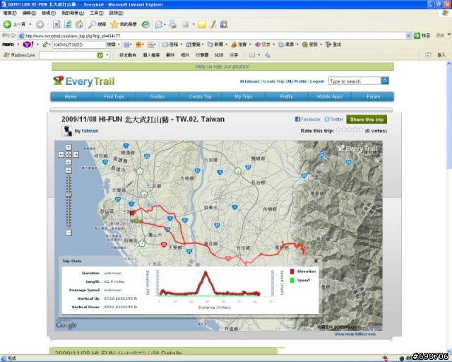Click the map zoom slider handle
The image size is (452, 362).
coord(69,195)
